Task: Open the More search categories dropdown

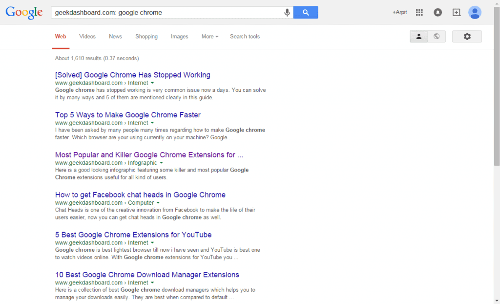Action: click(x=209, y=36)
